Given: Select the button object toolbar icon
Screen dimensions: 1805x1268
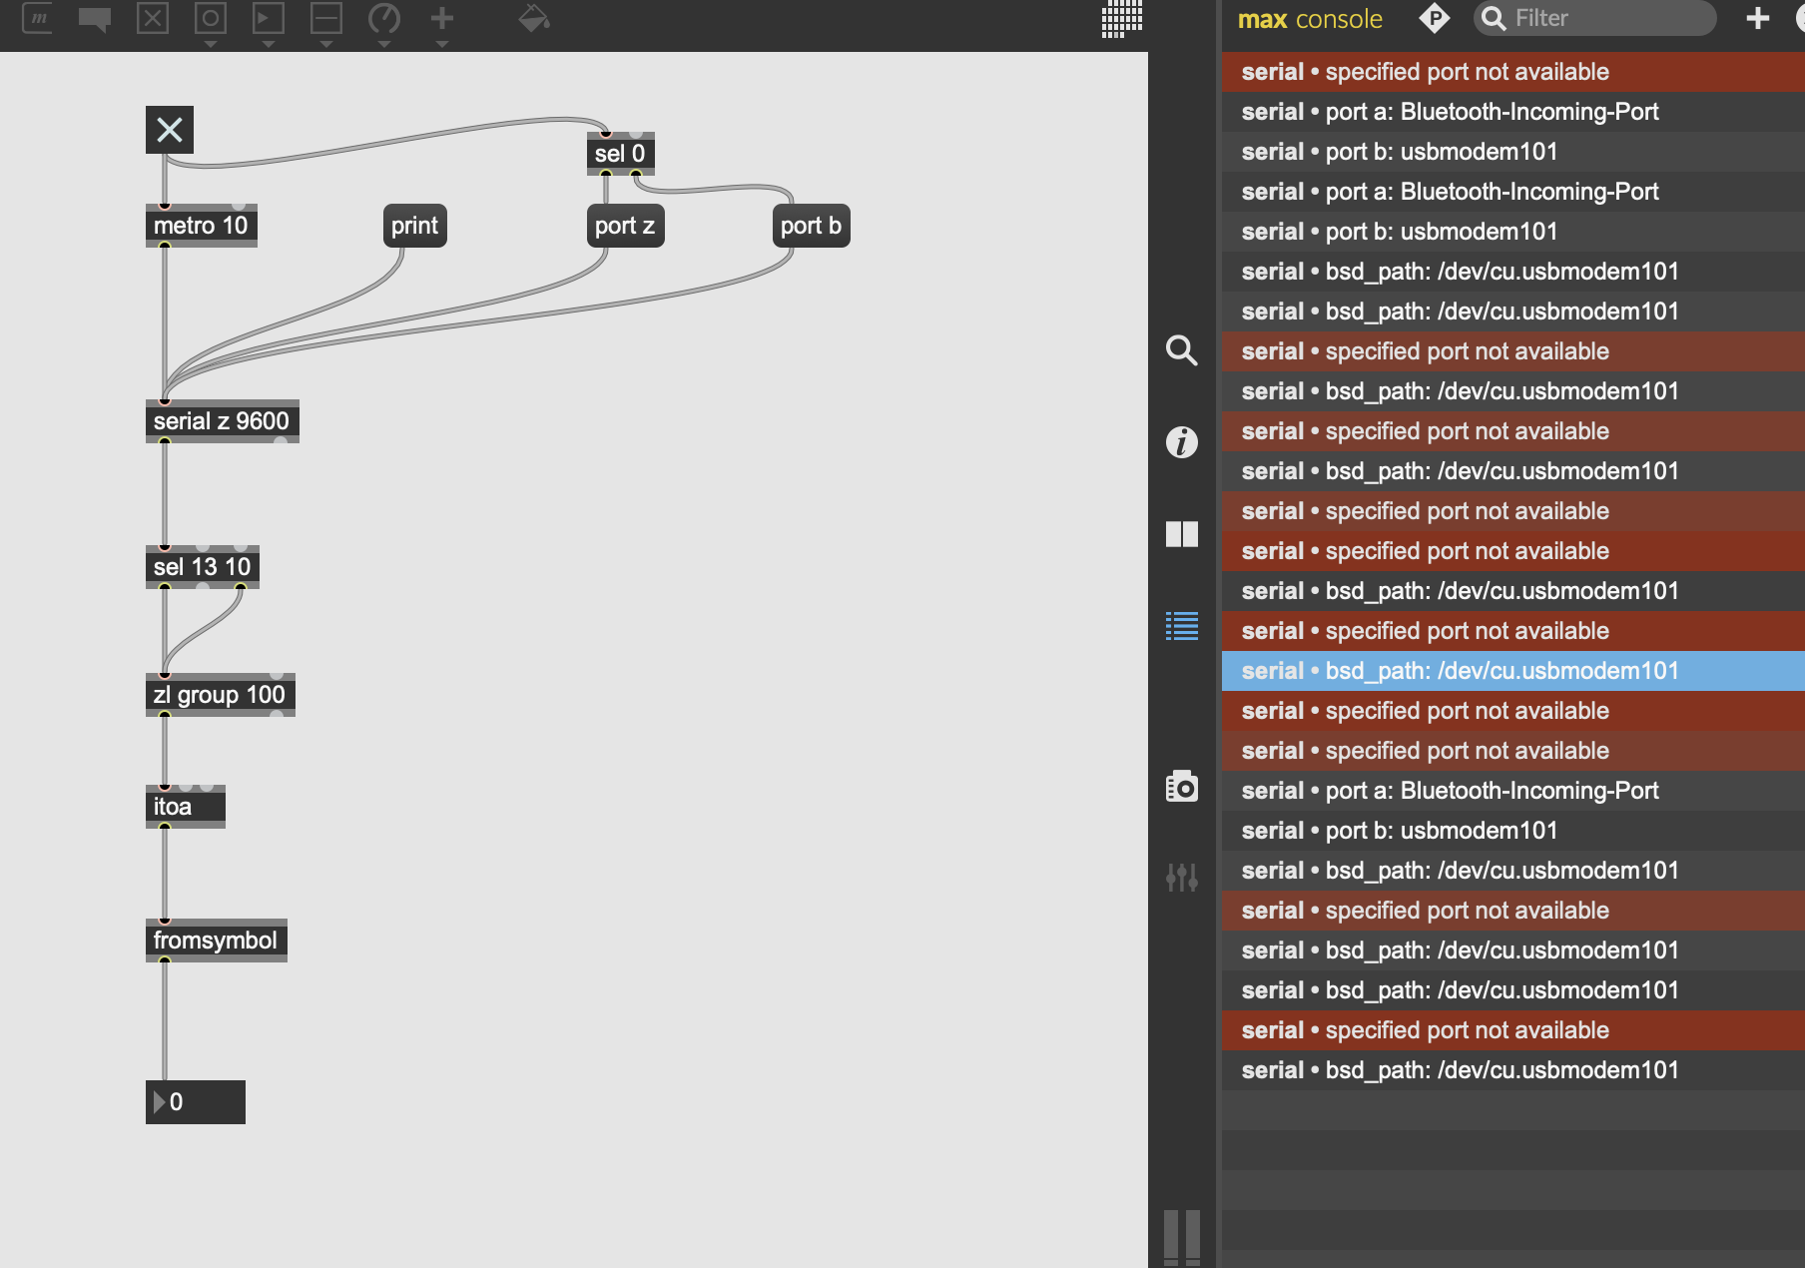Looking at the screenshot, I should [211, 18].
